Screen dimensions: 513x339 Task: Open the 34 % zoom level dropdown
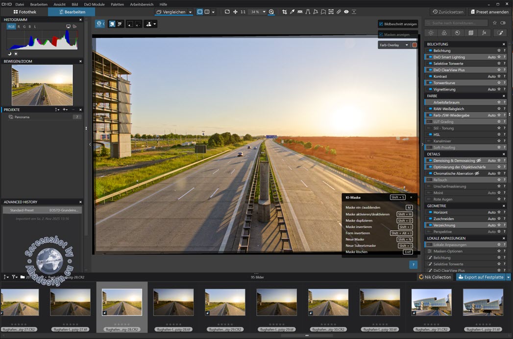click(264, 12)
